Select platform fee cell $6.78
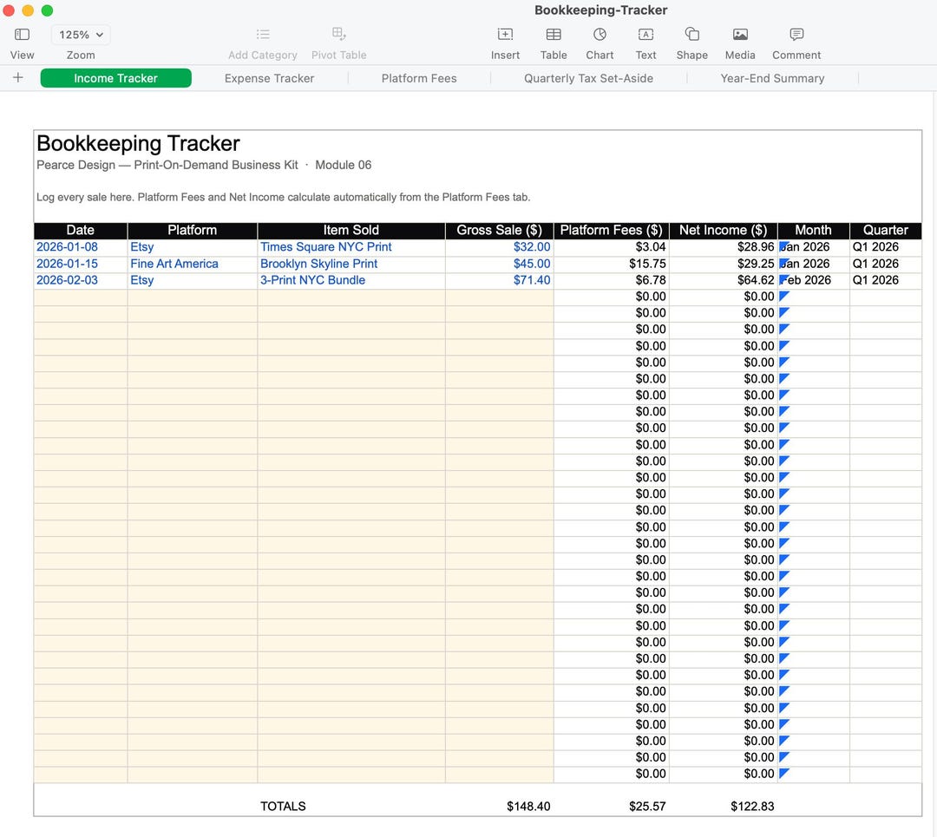 click(x=612, y=280)
